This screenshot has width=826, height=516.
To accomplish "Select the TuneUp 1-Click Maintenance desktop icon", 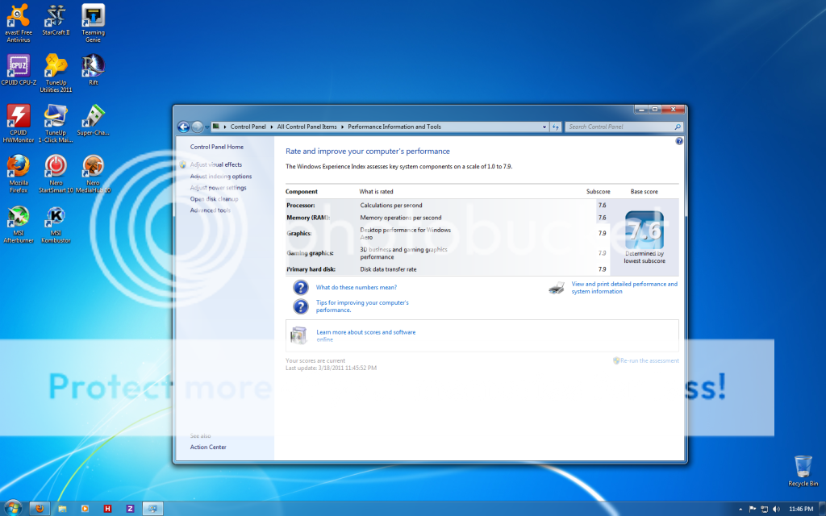I will click(56, 123).
